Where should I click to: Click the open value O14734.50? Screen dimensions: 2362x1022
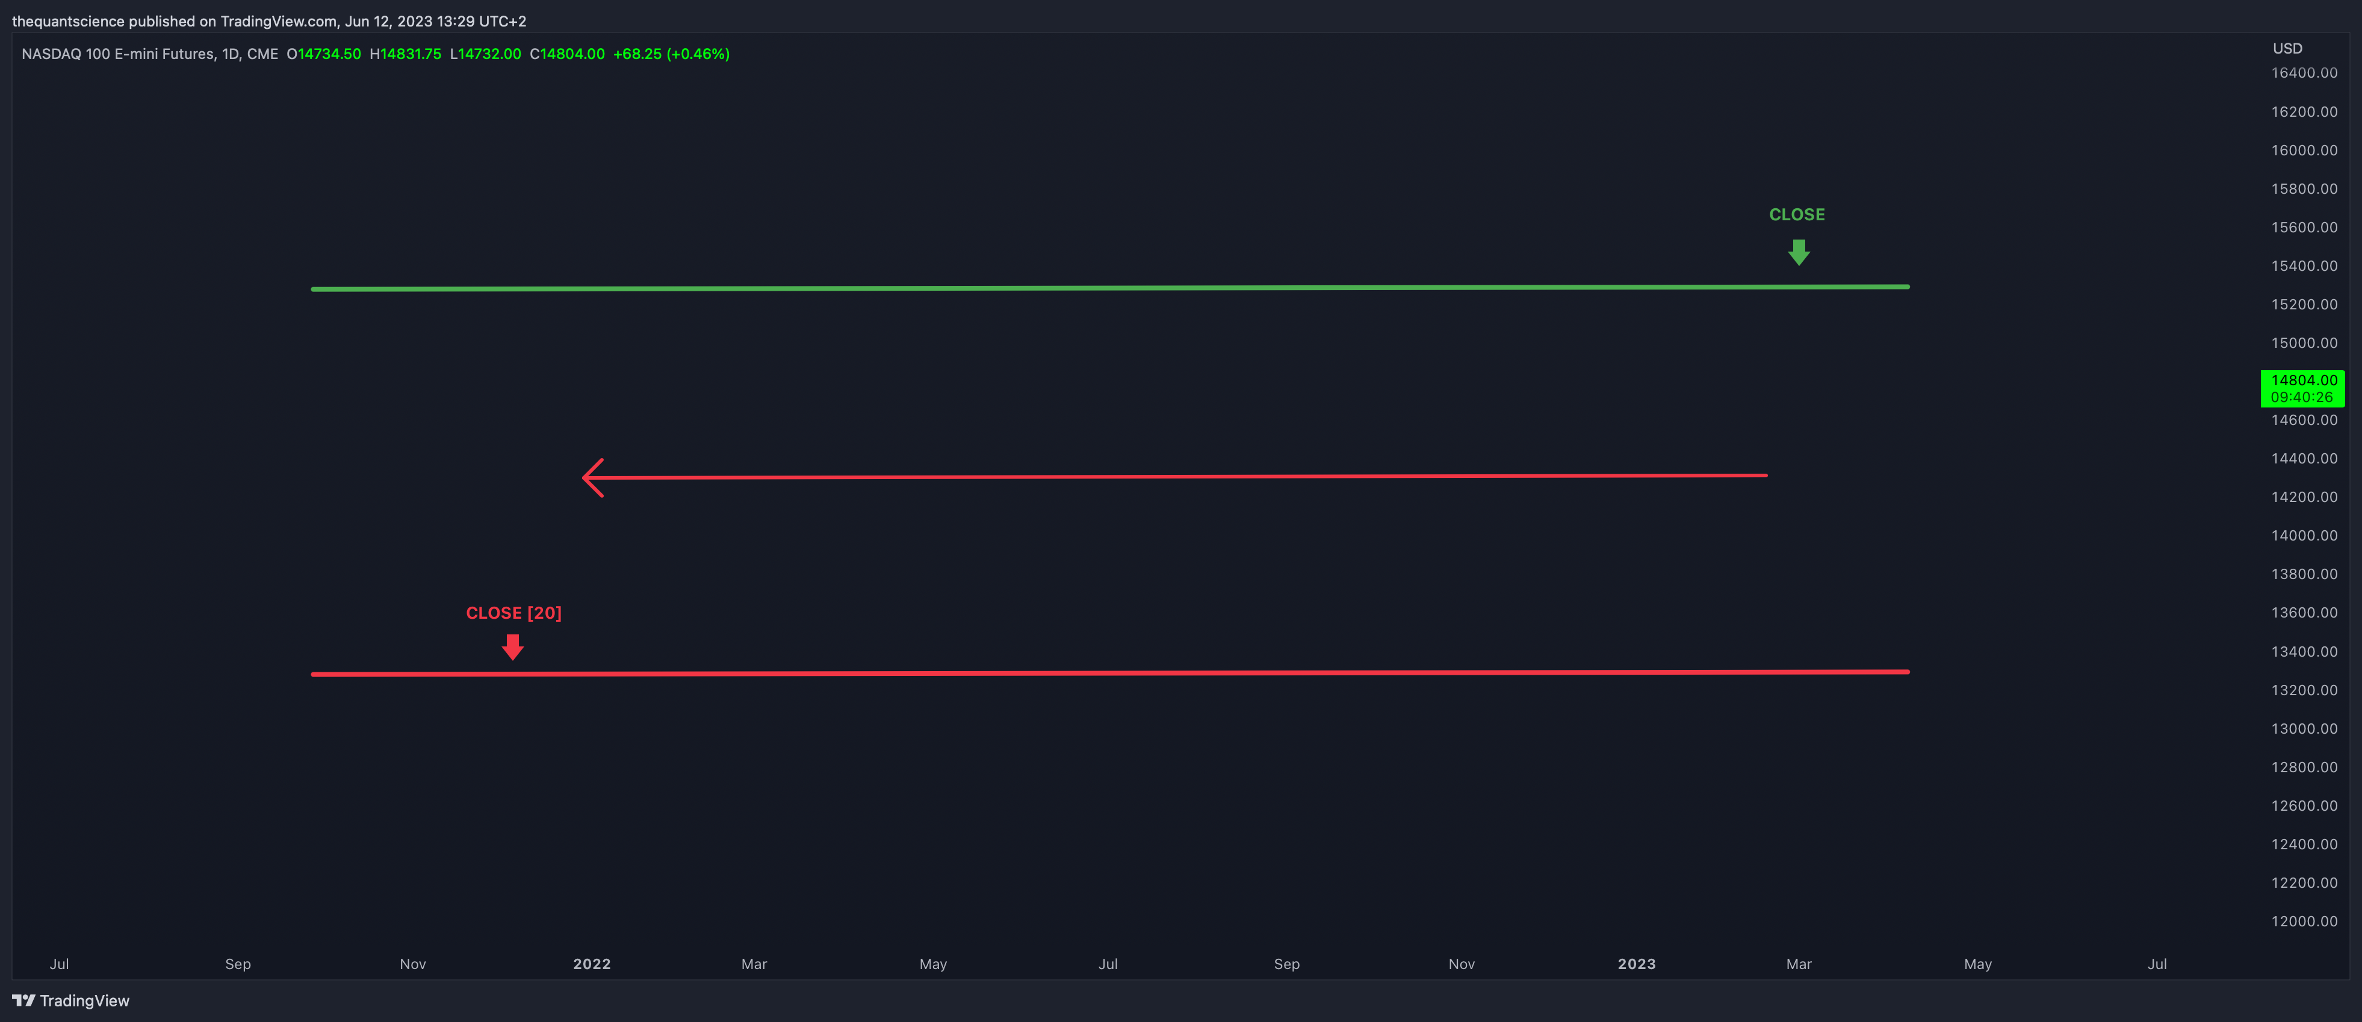324,54
